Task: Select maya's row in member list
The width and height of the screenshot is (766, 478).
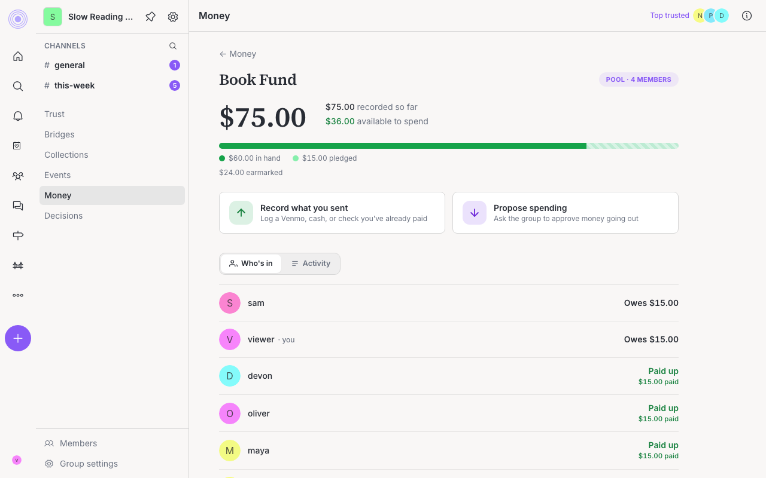Action: click(x=449, y=451)
